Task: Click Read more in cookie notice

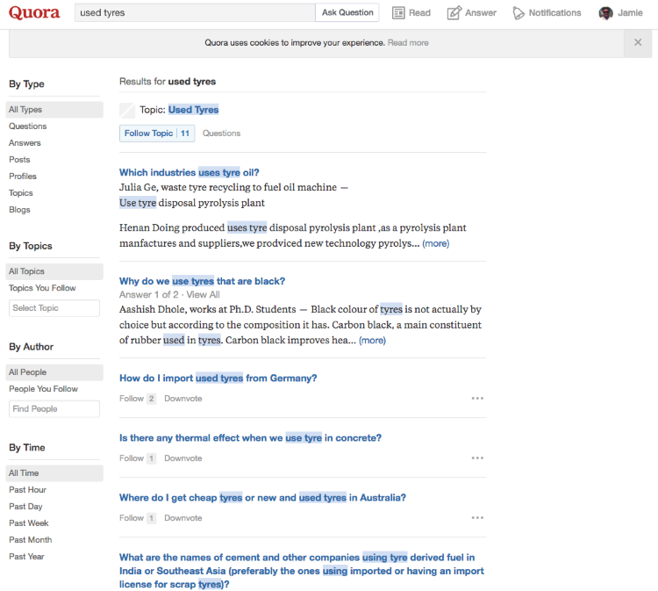Action: click(408, 43)
